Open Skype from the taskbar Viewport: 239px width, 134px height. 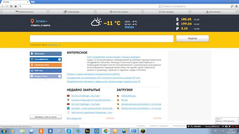point(69,131)
